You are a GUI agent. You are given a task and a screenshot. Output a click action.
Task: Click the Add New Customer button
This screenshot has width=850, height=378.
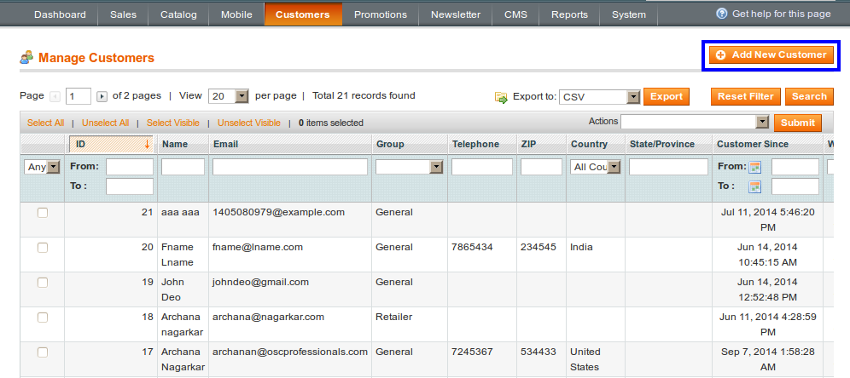(771, 54)
